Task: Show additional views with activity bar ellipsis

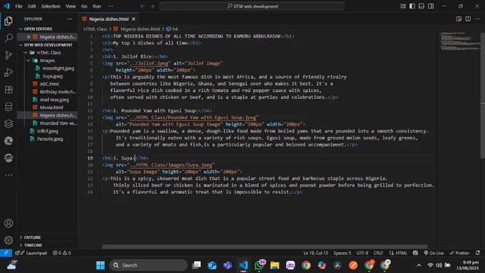Action: point(9,175)
